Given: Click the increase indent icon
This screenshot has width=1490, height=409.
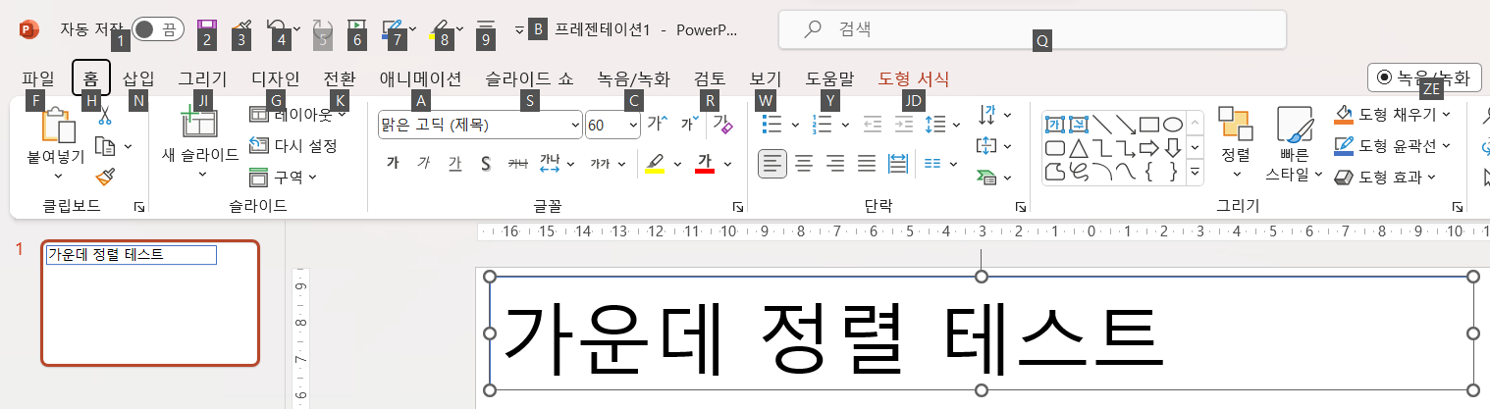Looking at the screenshot, I should 904,124.
